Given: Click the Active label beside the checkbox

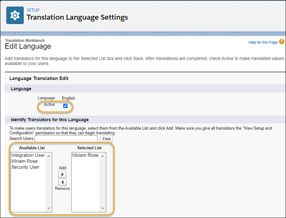Looking at the screenshot, I should point(49,105).
